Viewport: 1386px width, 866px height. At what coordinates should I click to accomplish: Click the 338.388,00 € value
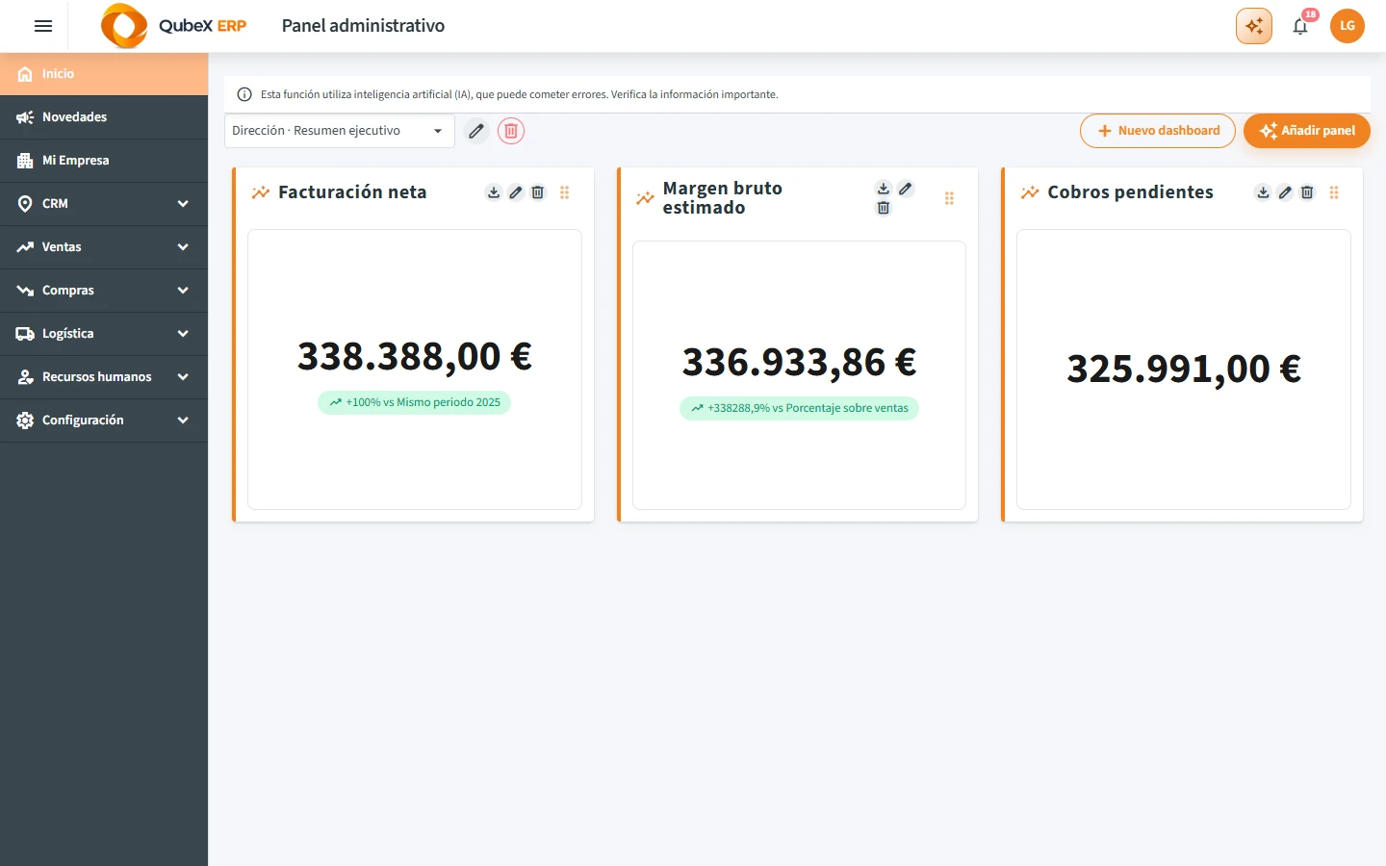tap(415, 356)
